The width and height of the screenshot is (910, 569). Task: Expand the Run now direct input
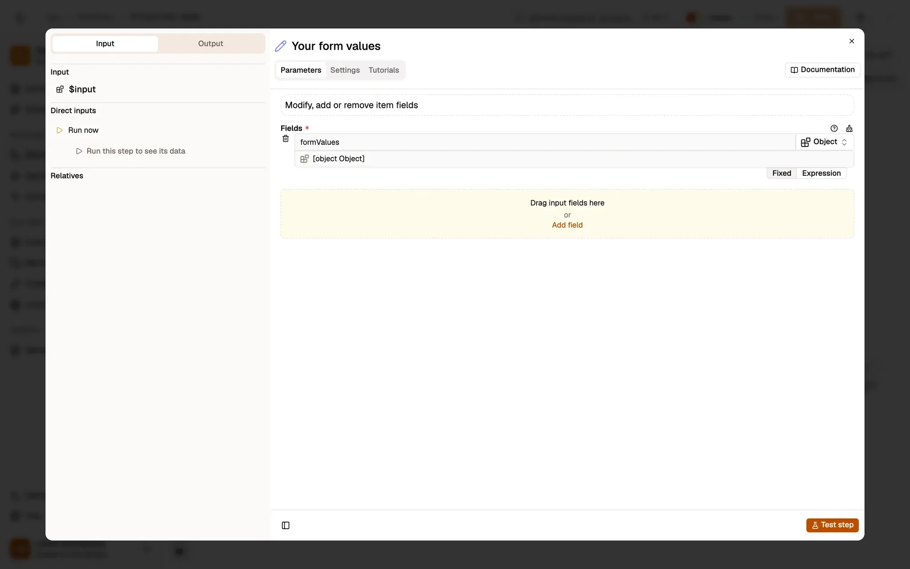click(83, 130)
